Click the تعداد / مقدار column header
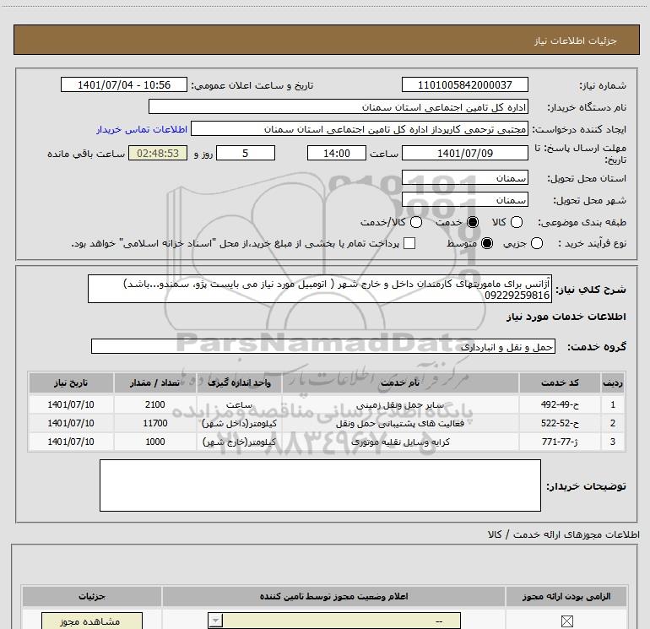This screenshot has height=629, width=650. (155, 382)
